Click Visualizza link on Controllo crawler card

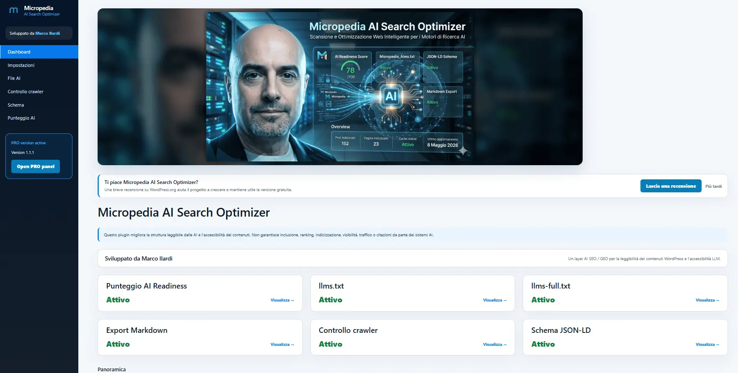(x=495, y=345)
